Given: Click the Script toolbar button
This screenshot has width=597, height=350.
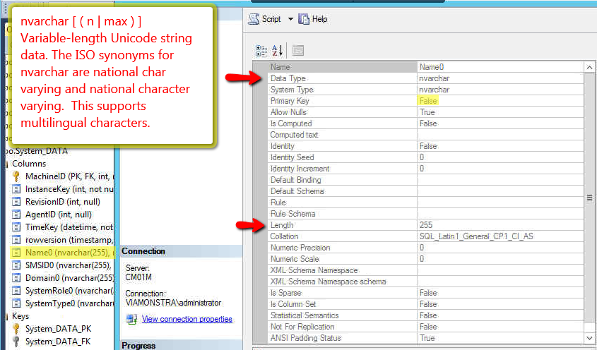Looking at the screenshot, I should pyautogui.click(x=265, y=19).
